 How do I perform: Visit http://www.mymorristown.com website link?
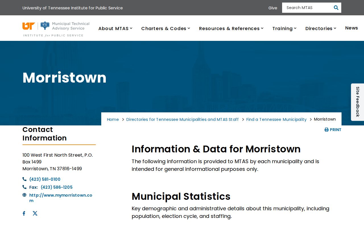[x=61, y=198]
